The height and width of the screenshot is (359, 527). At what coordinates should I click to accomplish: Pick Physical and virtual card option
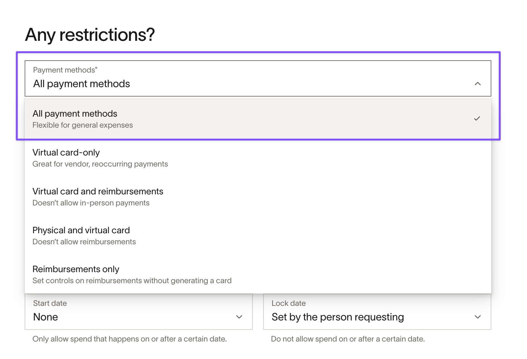258,236
